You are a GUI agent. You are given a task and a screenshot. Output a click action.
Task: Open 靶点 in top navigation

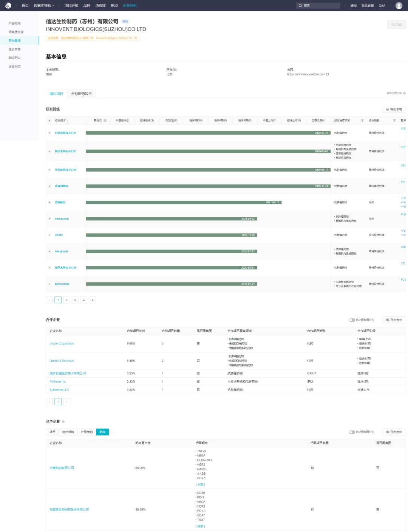click(114, 6)
